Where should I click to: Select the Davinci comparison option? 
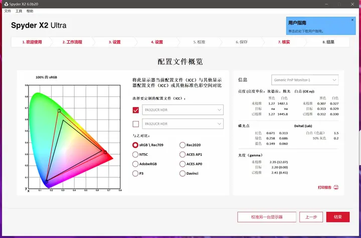[x=183, y=173]
